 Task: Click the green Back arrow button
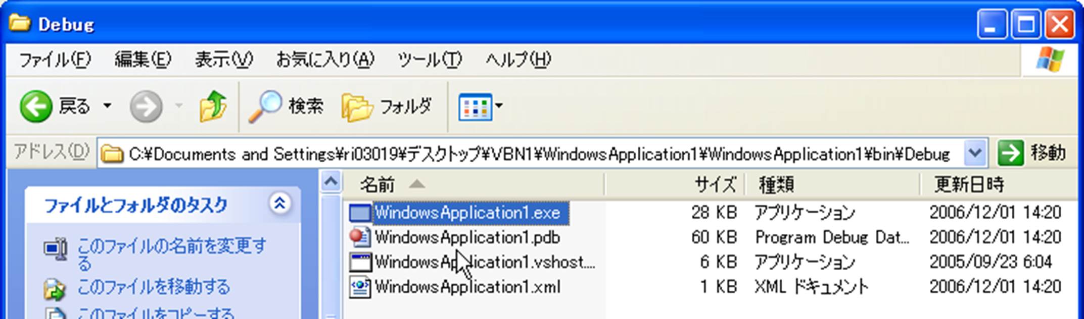coord(36,106)
